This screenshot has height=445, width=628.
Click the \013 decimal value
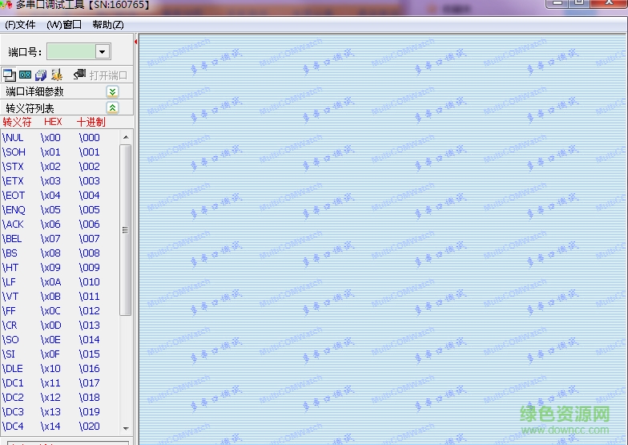90,326
